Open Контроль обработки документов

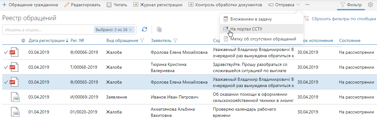225,5
